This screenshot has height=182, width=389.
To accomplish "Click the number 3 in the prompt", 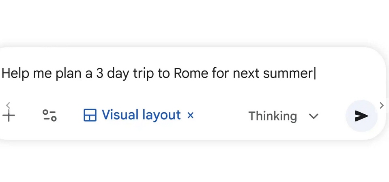I will pyautogui.click(x=99, y=73).
